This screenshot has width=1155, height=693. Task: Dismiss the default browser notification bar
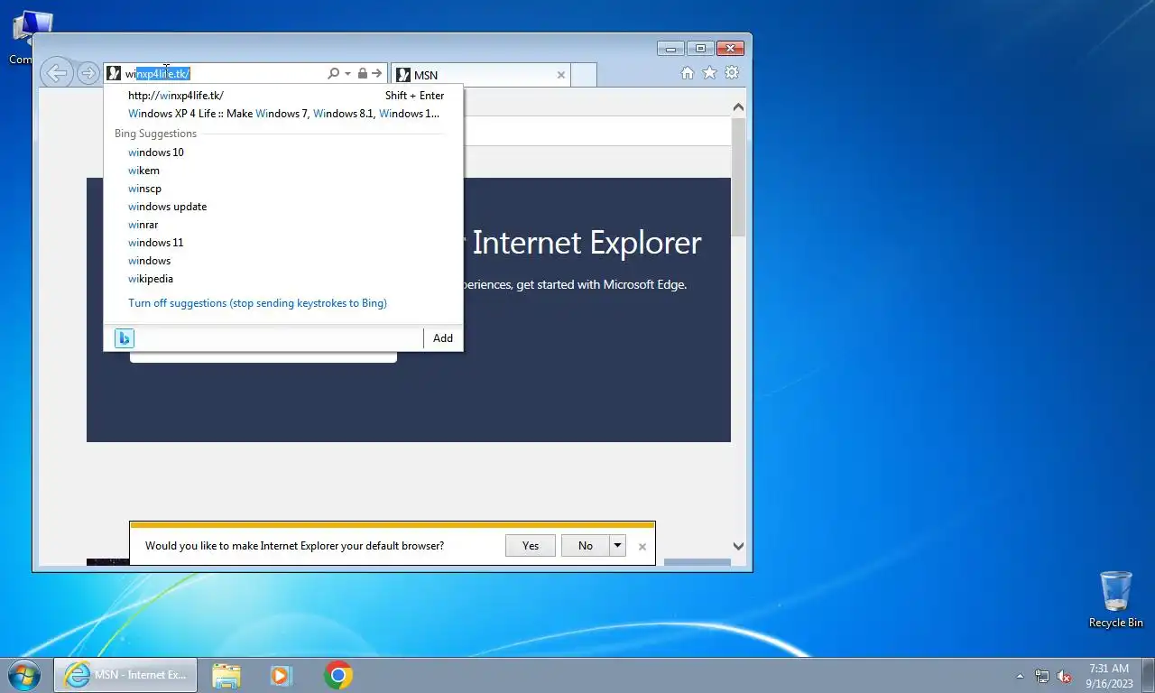642,547
